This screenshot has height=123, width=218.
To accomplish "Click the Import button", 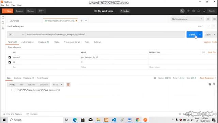I will (19, 11).
